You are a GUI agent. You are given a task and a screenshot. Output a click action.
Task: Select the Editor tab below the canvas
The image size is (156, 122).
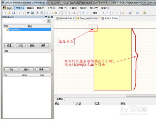tap(60, 99)
